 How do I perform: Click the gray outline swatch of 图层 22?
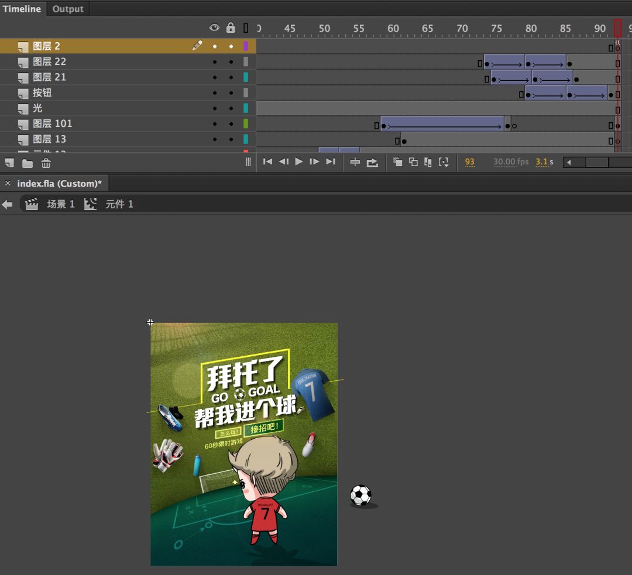click(x=246, y=61)
